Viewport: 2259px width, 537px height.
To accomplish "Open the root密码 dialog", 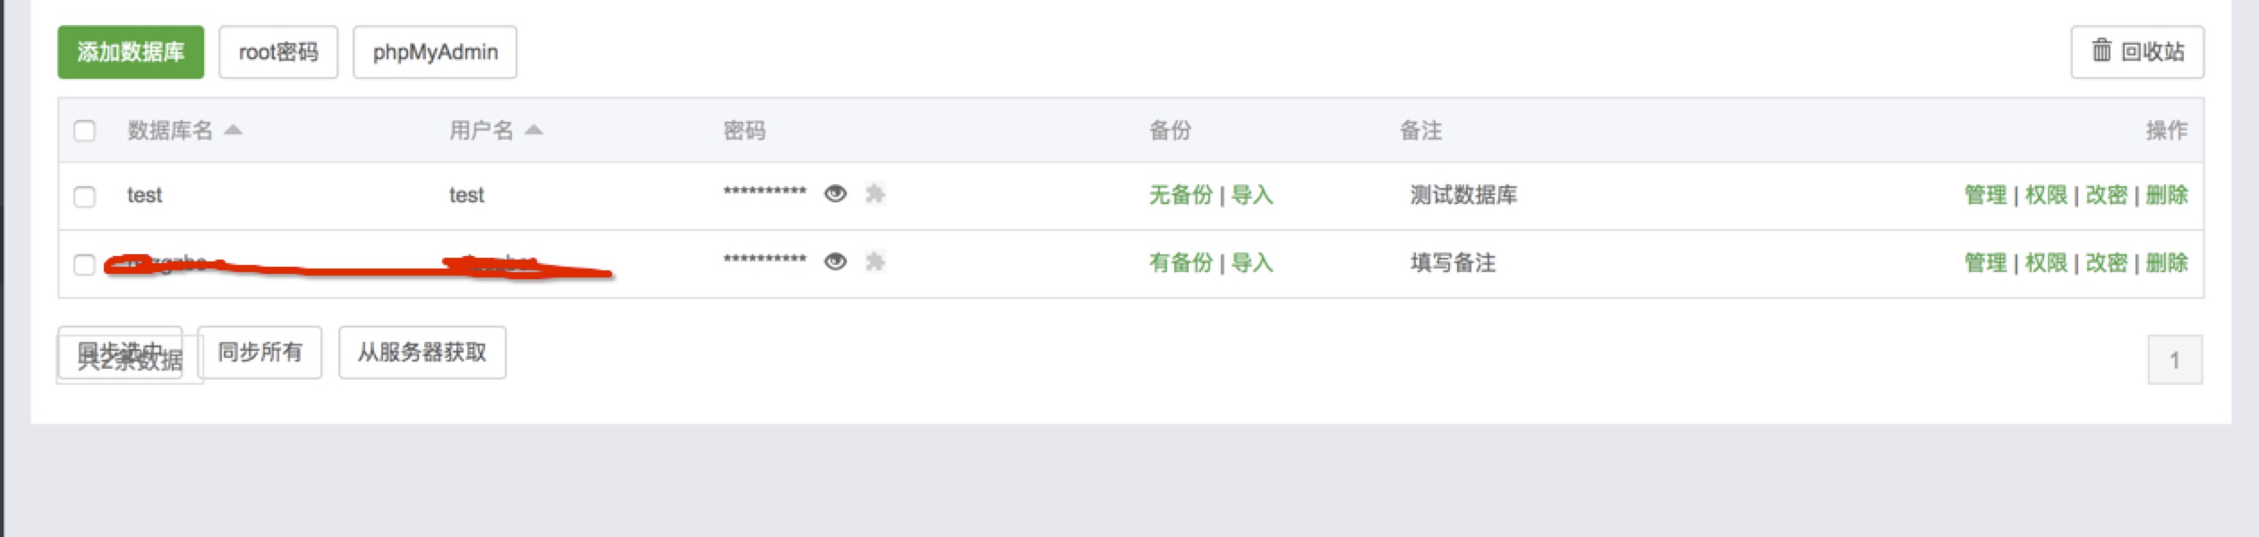I will pos(278,52).
